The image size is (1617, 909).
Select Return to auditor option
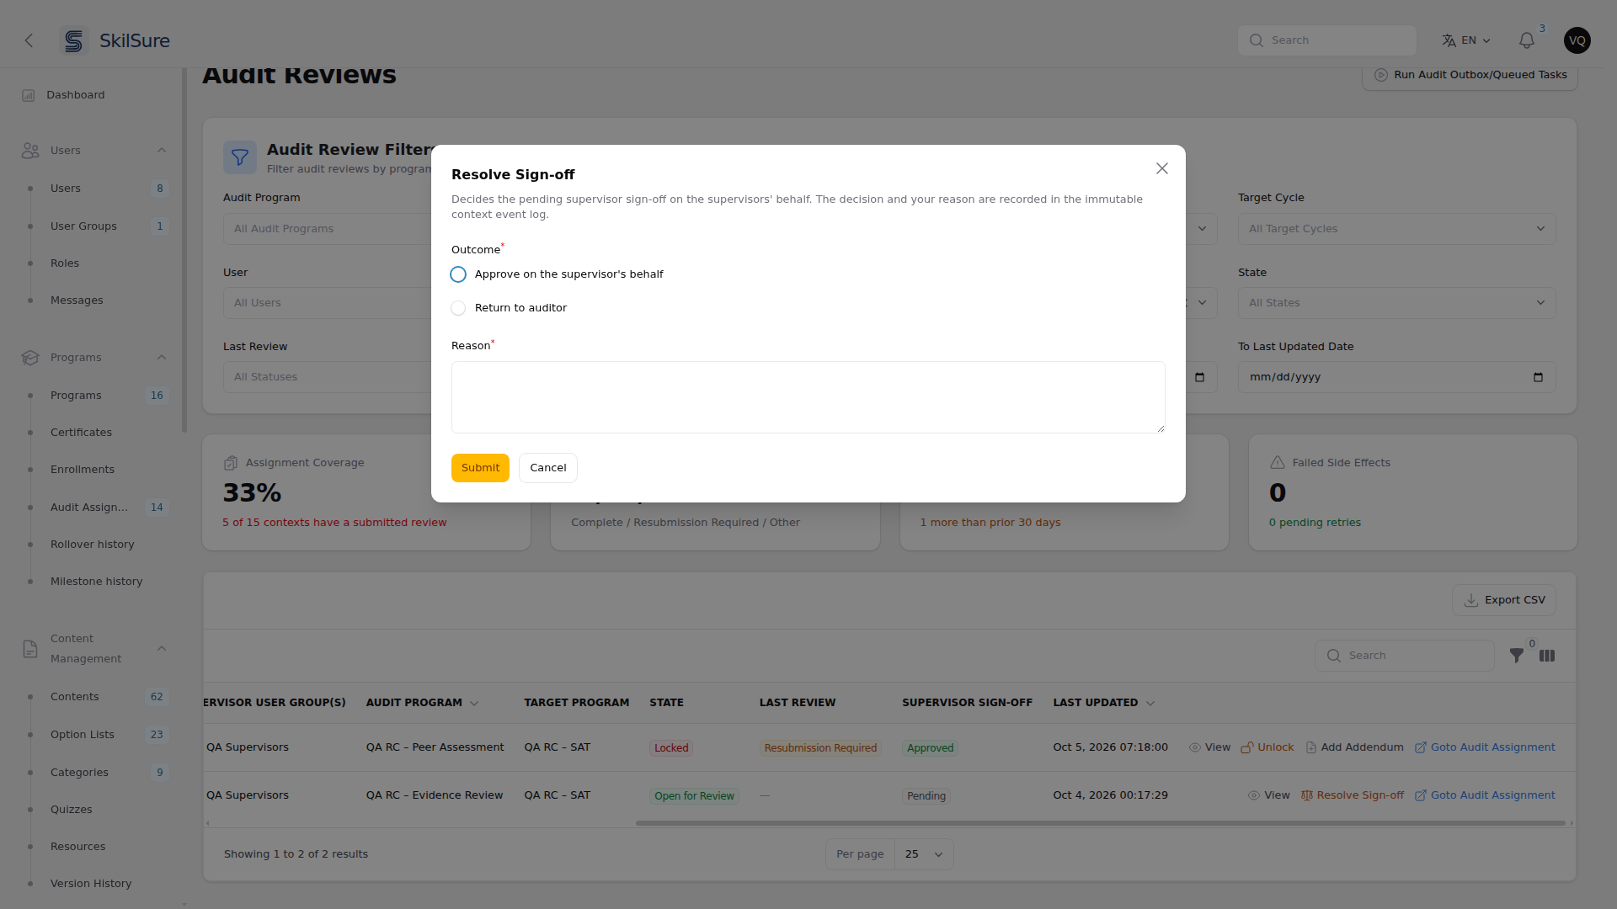[458, 308]
